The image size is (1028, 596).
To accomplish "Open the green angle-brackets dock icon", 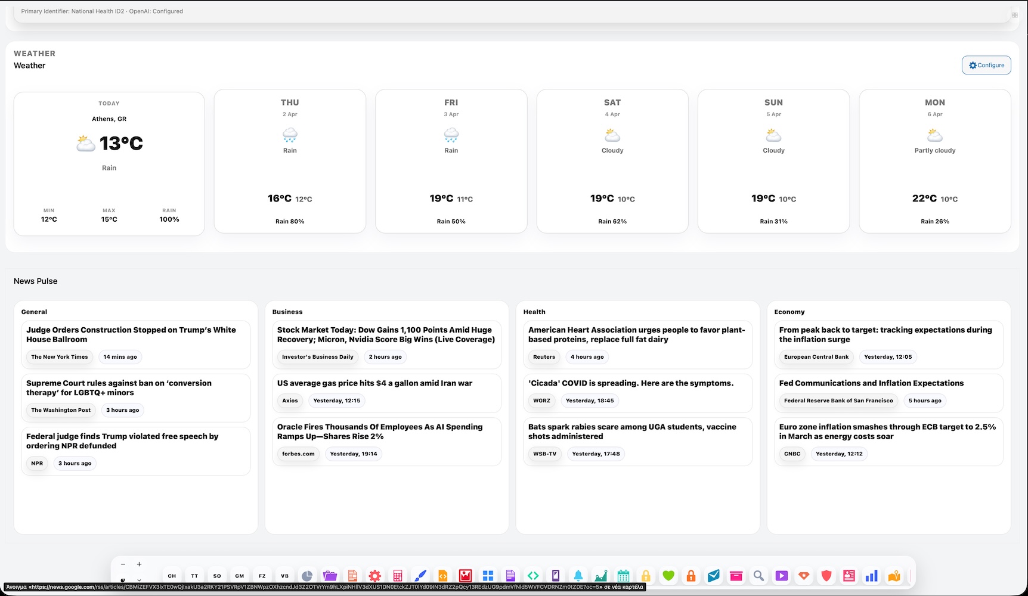I will 533,576.
